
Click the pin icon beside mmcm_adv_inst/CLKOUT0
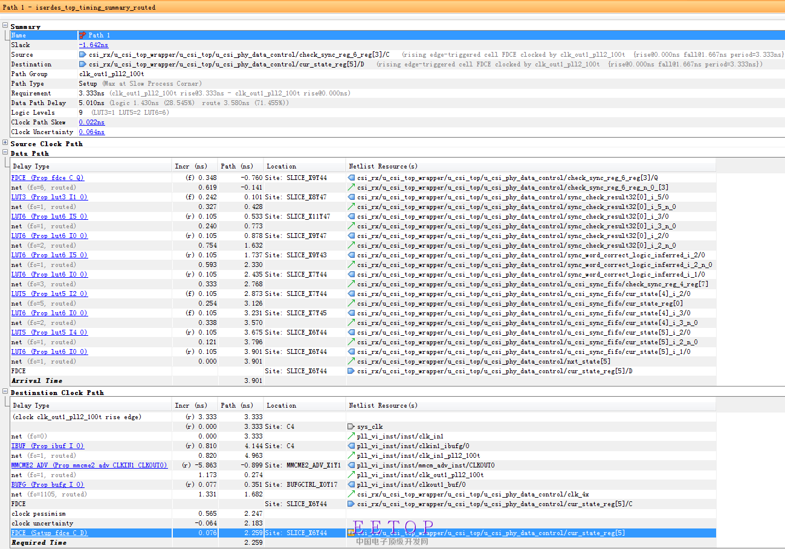[351, 466]
